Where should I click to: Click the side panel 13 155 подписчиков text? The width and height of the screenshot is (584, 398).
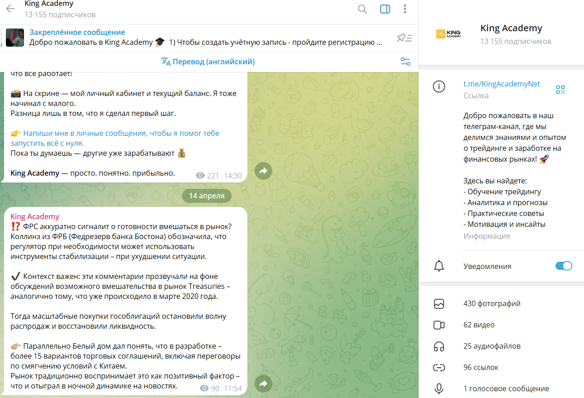click(516, 41)
